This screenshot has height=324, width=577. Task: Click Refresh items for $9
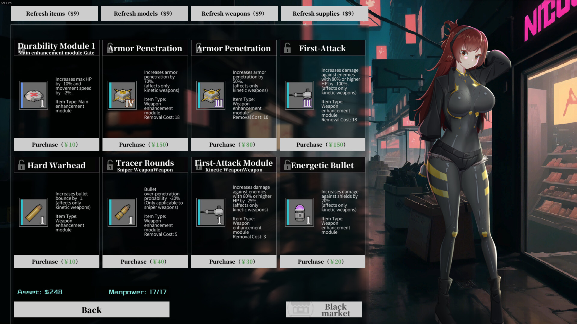pos(54,13)
